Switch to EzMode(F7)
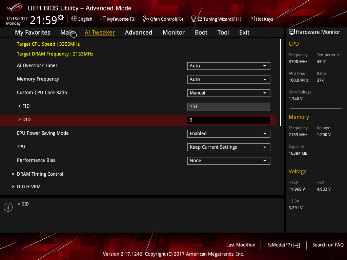 click(284, 245)
